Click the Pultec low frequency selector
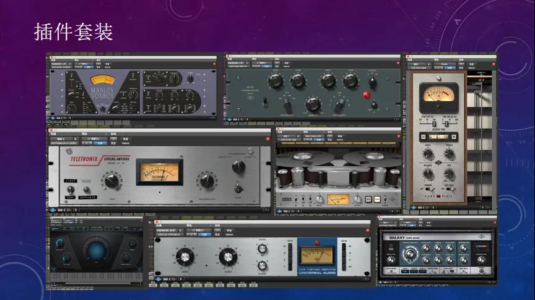The height and width of the screenshot is (300, 535). point(288,106)
